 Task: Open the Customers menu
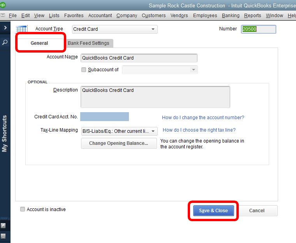pos(154,16)
